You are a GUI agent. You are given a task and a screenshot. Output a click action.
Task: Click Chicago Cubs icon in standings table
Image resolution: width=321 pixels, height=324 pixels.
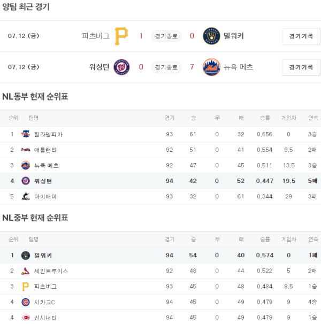pos(26,302)
